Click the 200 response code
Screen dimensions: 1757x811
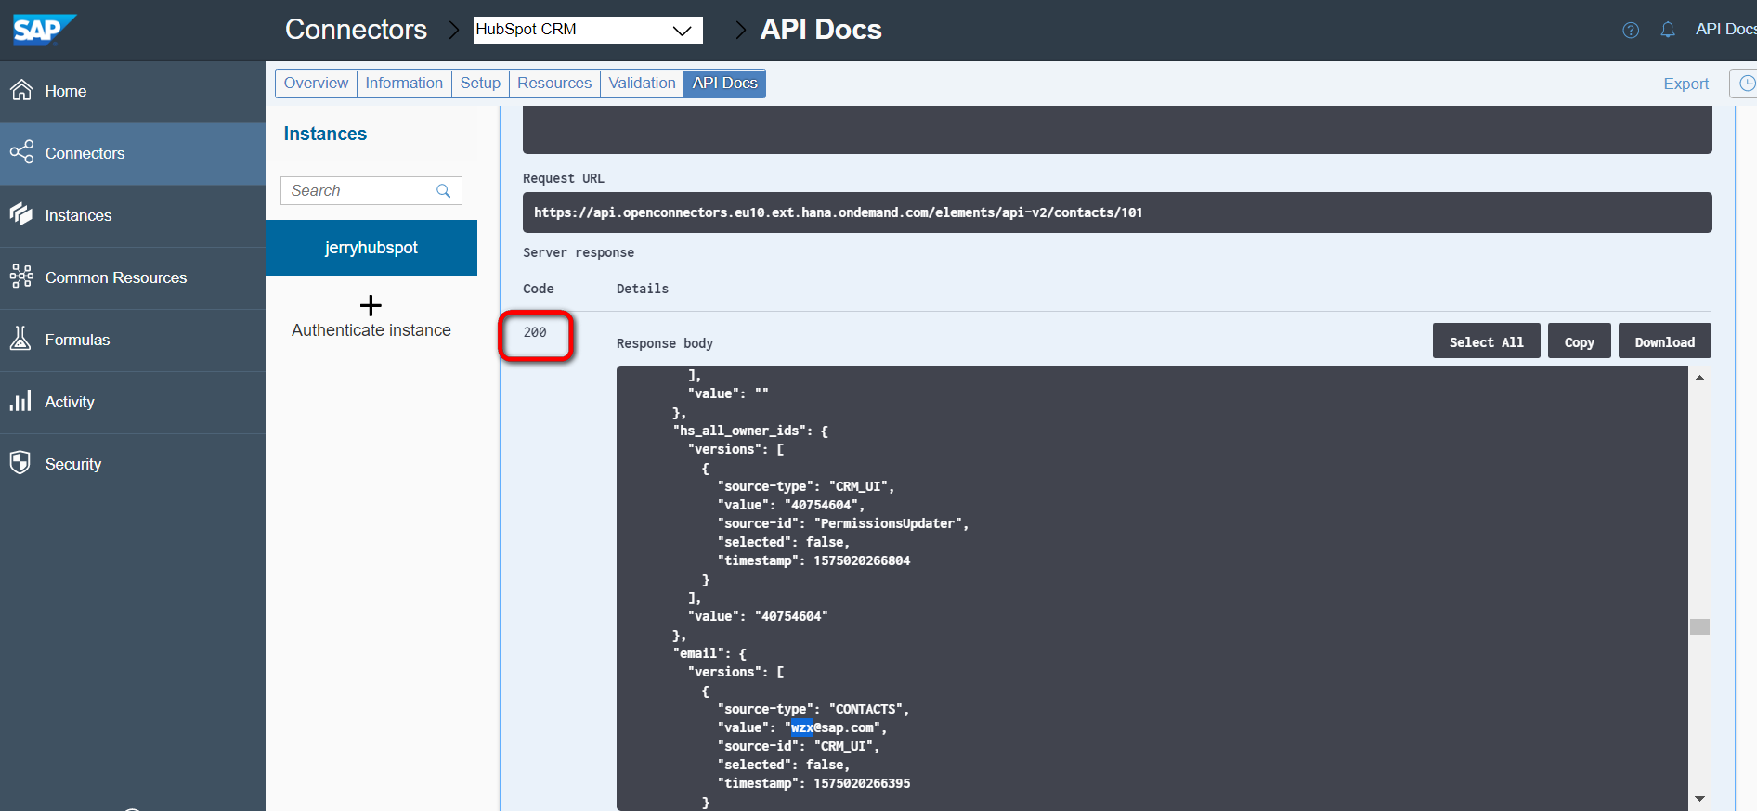535,332
